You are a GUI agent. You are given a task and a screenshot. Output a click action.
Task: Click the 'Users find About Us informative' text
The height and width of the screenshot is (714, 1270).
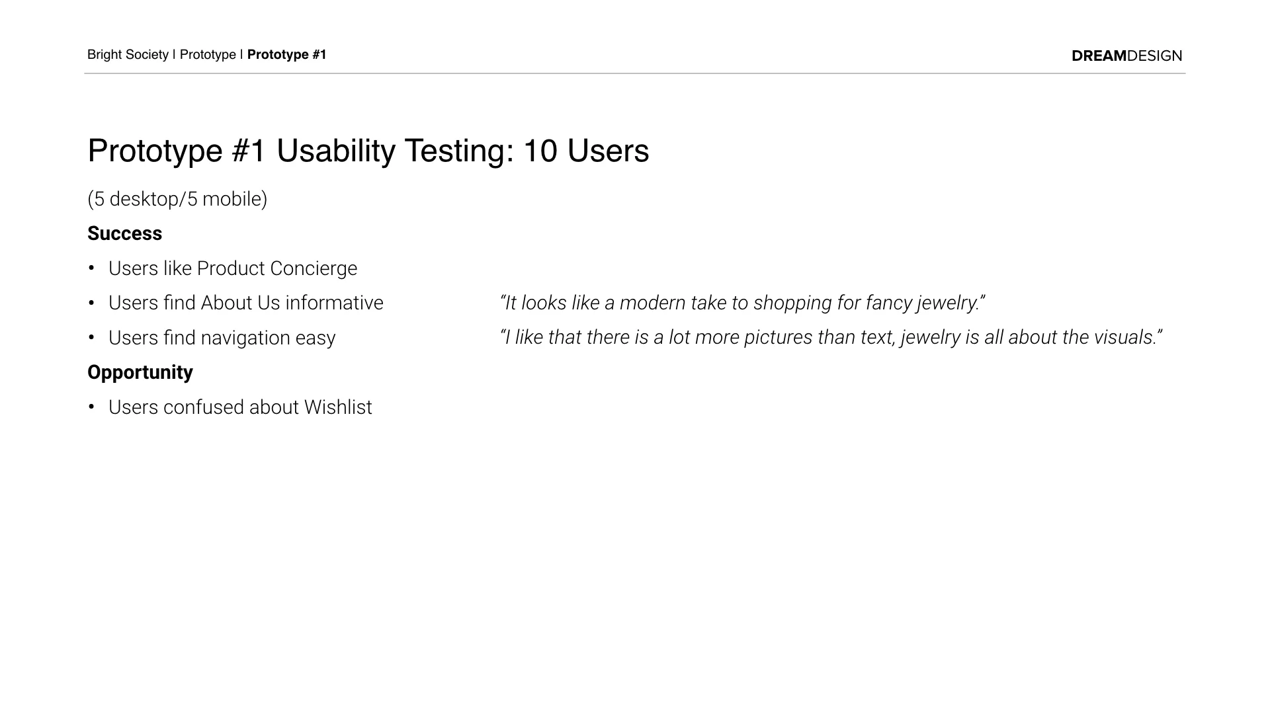(246, 303)
